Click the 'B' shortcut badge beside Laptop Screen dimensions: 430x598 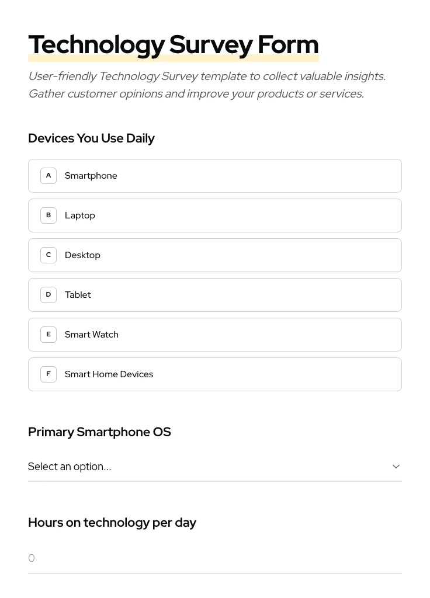point(48,215)
